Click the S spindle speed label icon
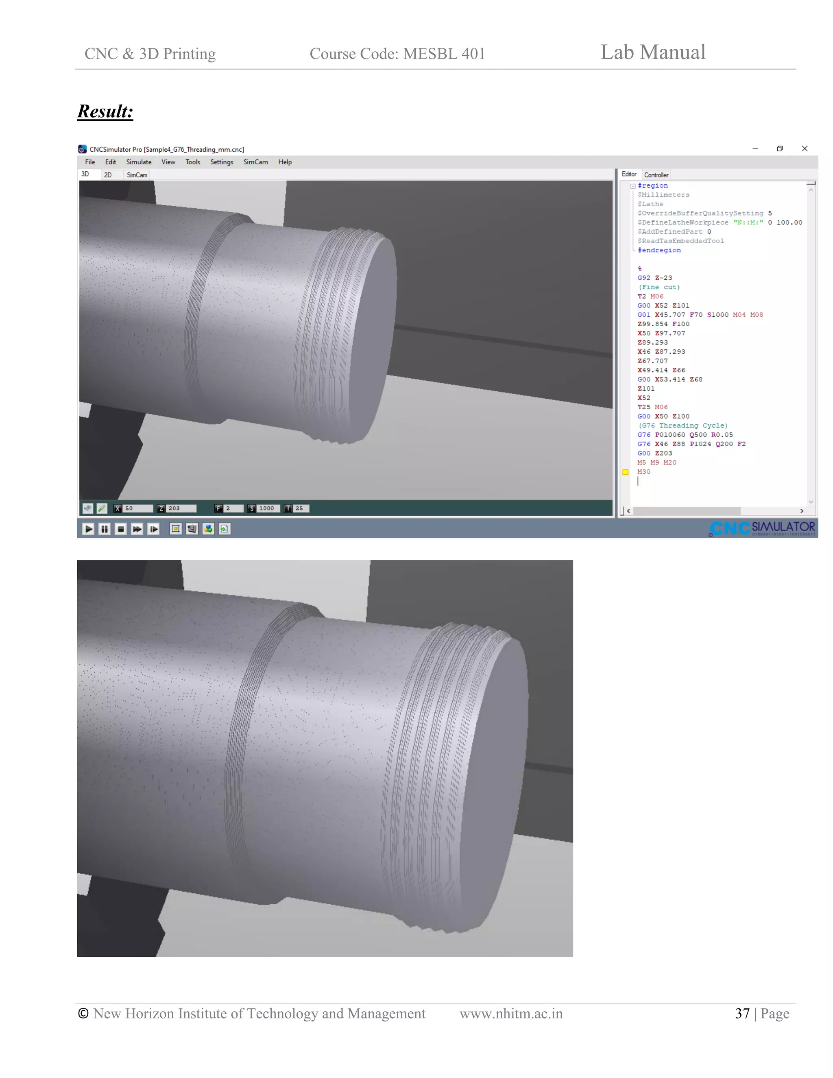This screenshot has height=1078, width=833. pos(252,508)
